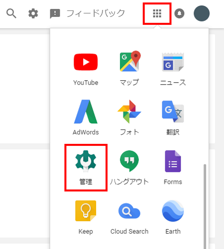This screenshot has height=249, width=224.
Task: Click the フィードバック text link
Action: [96, 13]
